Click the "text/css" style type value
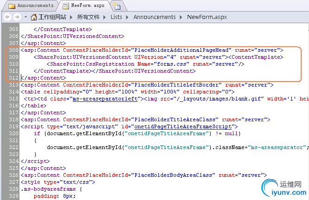 [76, 182]
